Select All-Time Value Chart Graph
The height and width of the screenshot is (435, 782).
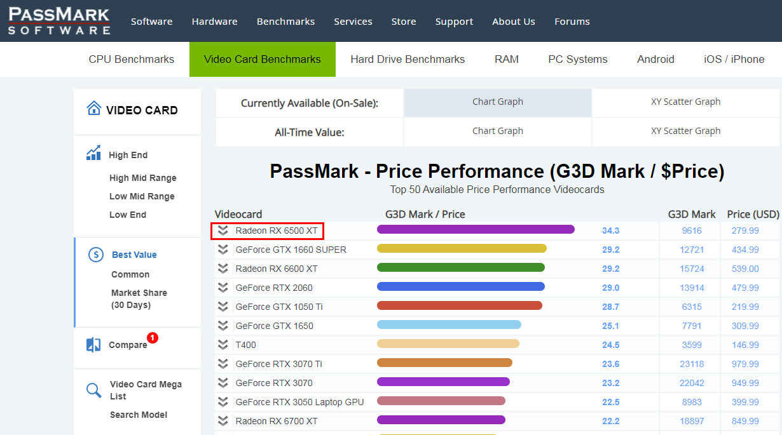[498, 131]
